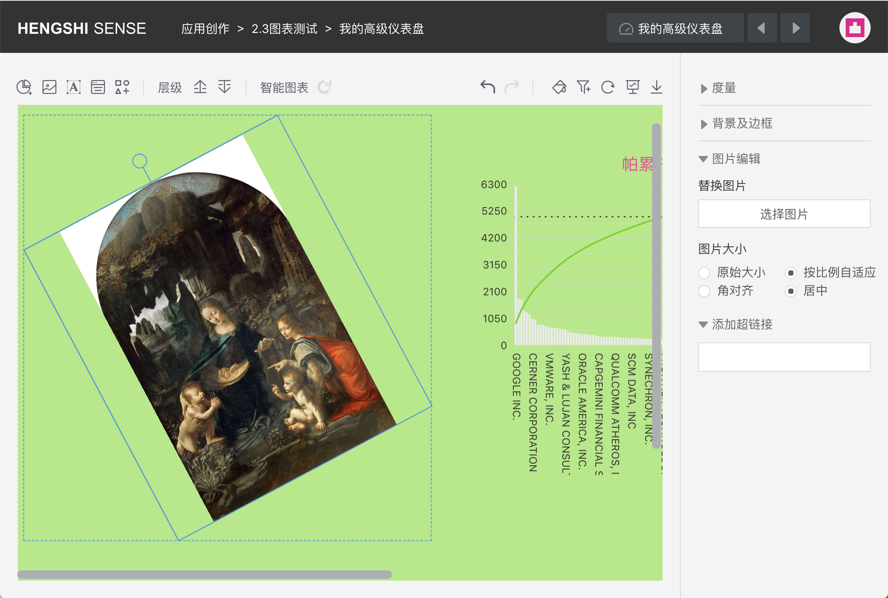Select 角对齐 radio option

pos(704,291)
